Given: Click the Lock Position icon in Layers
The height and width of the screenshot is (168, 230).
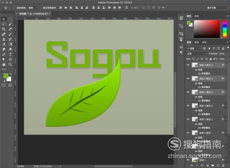Looking at the screenshot, I should coord(202,59).
